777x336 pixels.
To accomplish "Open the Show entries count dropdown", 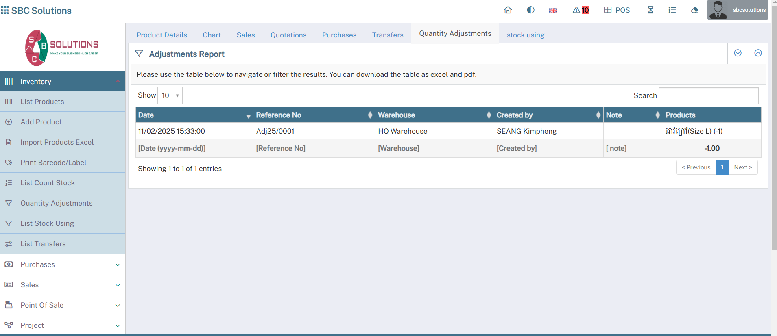I will point(170,95).
